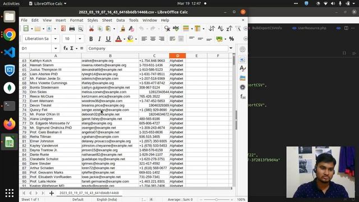The height and width of the screenshot is (202, 359).
Task: Click the Print icon
Action: (x=72, y=29)
